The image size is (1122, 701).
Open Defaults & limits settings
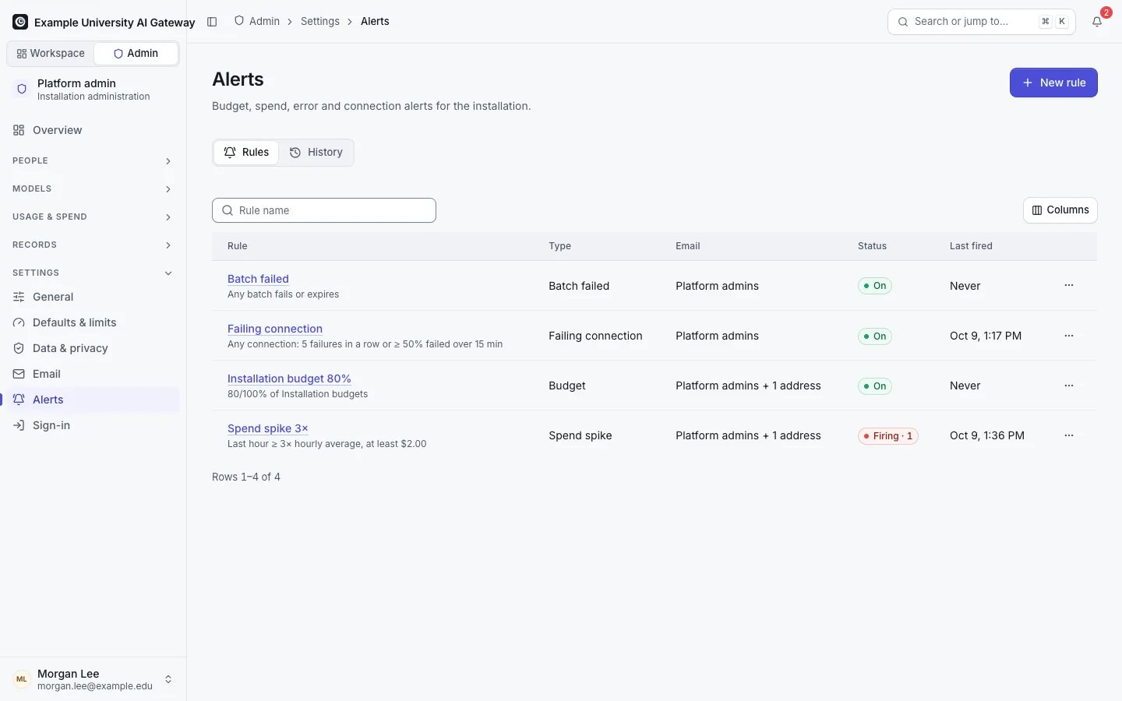[x=93, y=322]
